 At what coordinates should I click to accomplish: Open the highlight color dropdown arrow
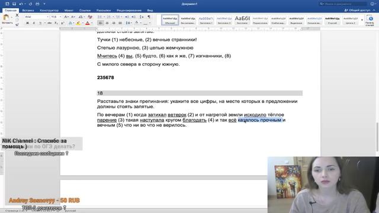(x=82, y=23)
